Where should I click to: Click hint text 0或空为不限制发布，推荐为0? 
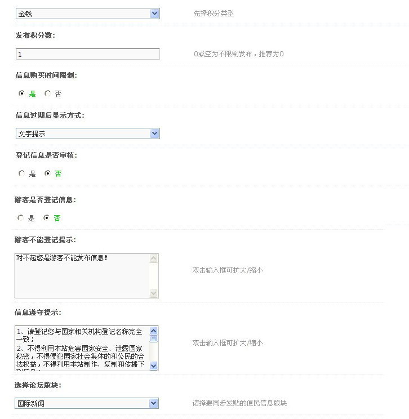tap(239, 54)
